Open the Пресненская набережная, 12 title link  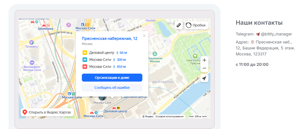[x=110, y=38]
